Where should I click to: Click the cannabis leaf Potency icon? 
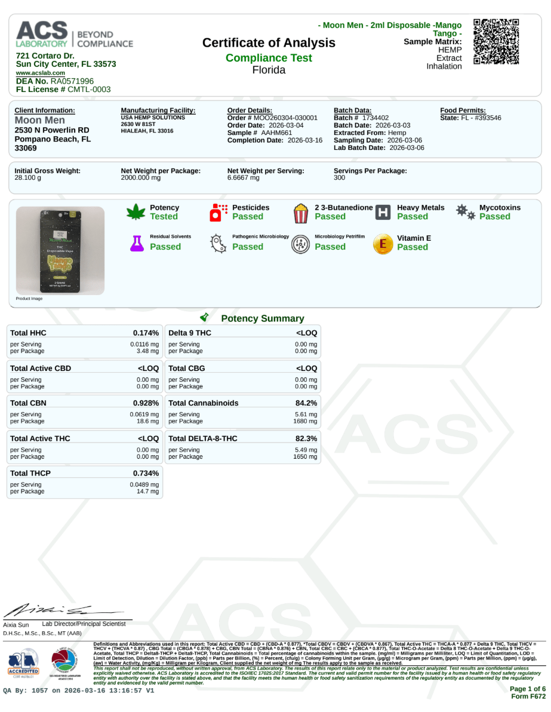pyautogui.click(x=136, y=212)
